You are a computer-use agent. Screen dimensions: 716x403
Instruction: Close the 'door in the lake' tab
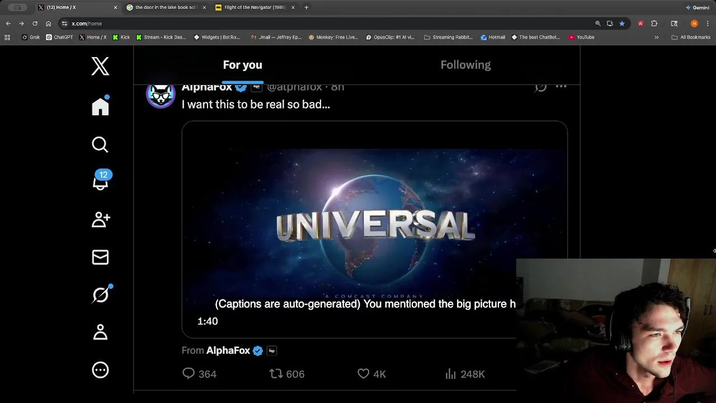204,7
